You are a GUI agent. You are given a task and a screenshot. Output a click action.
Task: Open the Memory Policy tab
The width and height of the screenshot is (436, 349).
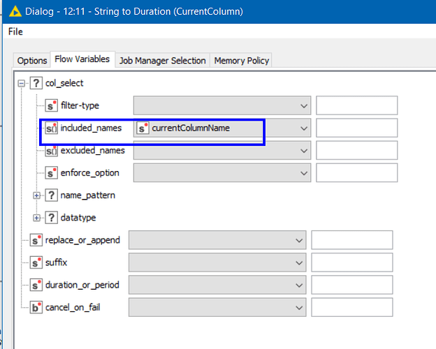pyautogui.click(x=241, y=61)
